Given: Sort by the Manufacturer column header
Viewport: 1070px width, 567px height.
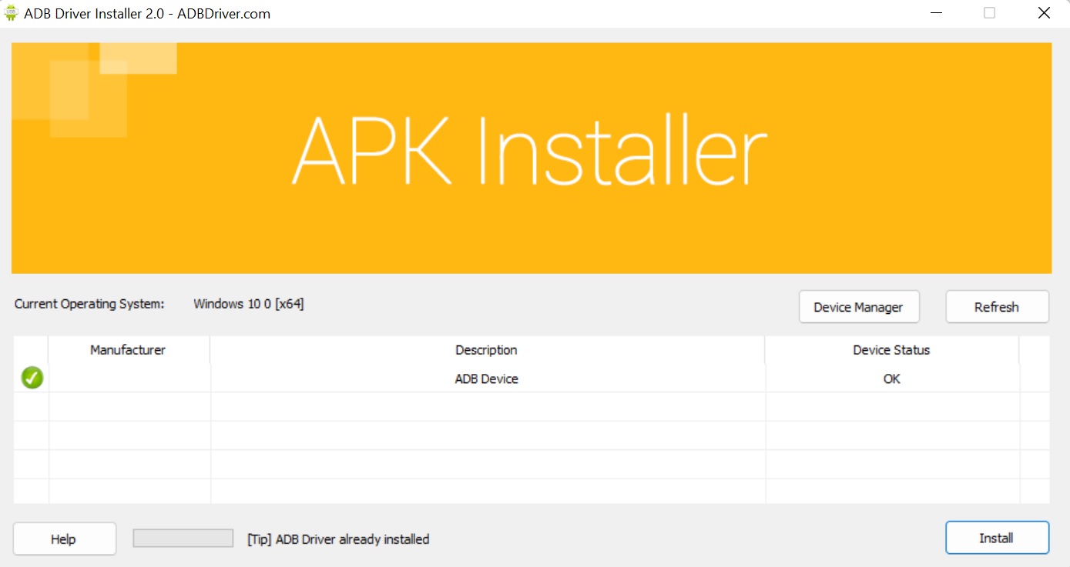Looking at the screenshot, I should click(129, 349).
